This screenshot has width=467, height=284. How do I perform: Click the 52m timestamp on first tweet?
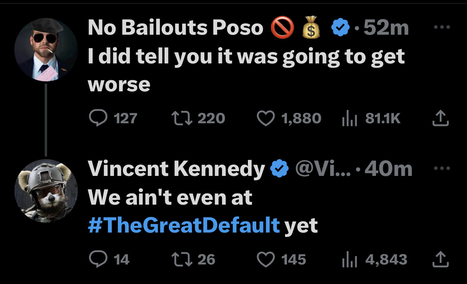tap(386, 28)
